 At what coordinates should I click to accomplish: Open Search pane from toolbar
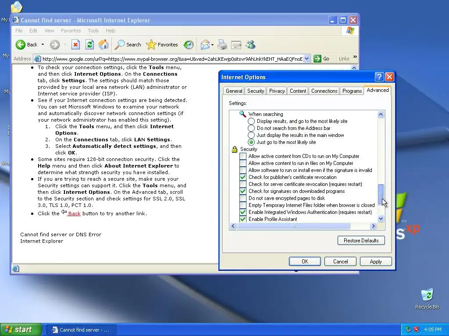pyautogui.click(x=128, y=45)
